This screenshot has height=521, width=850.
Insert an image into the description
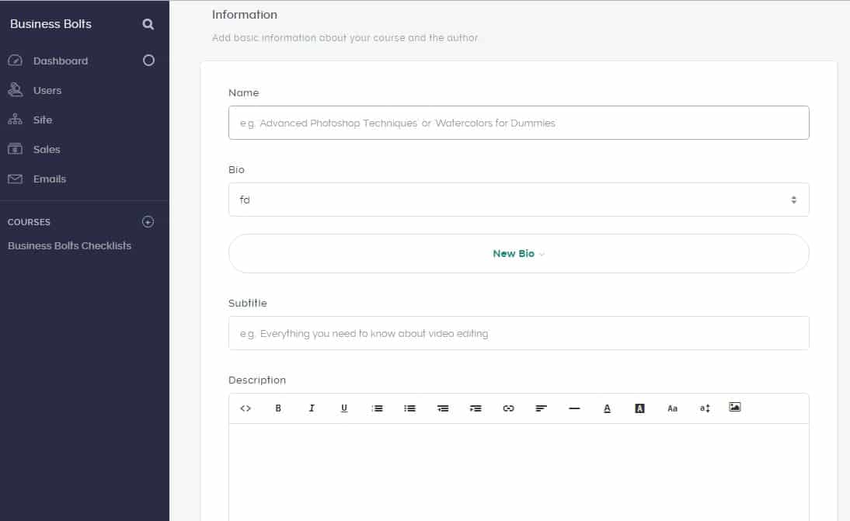(735, 408)
